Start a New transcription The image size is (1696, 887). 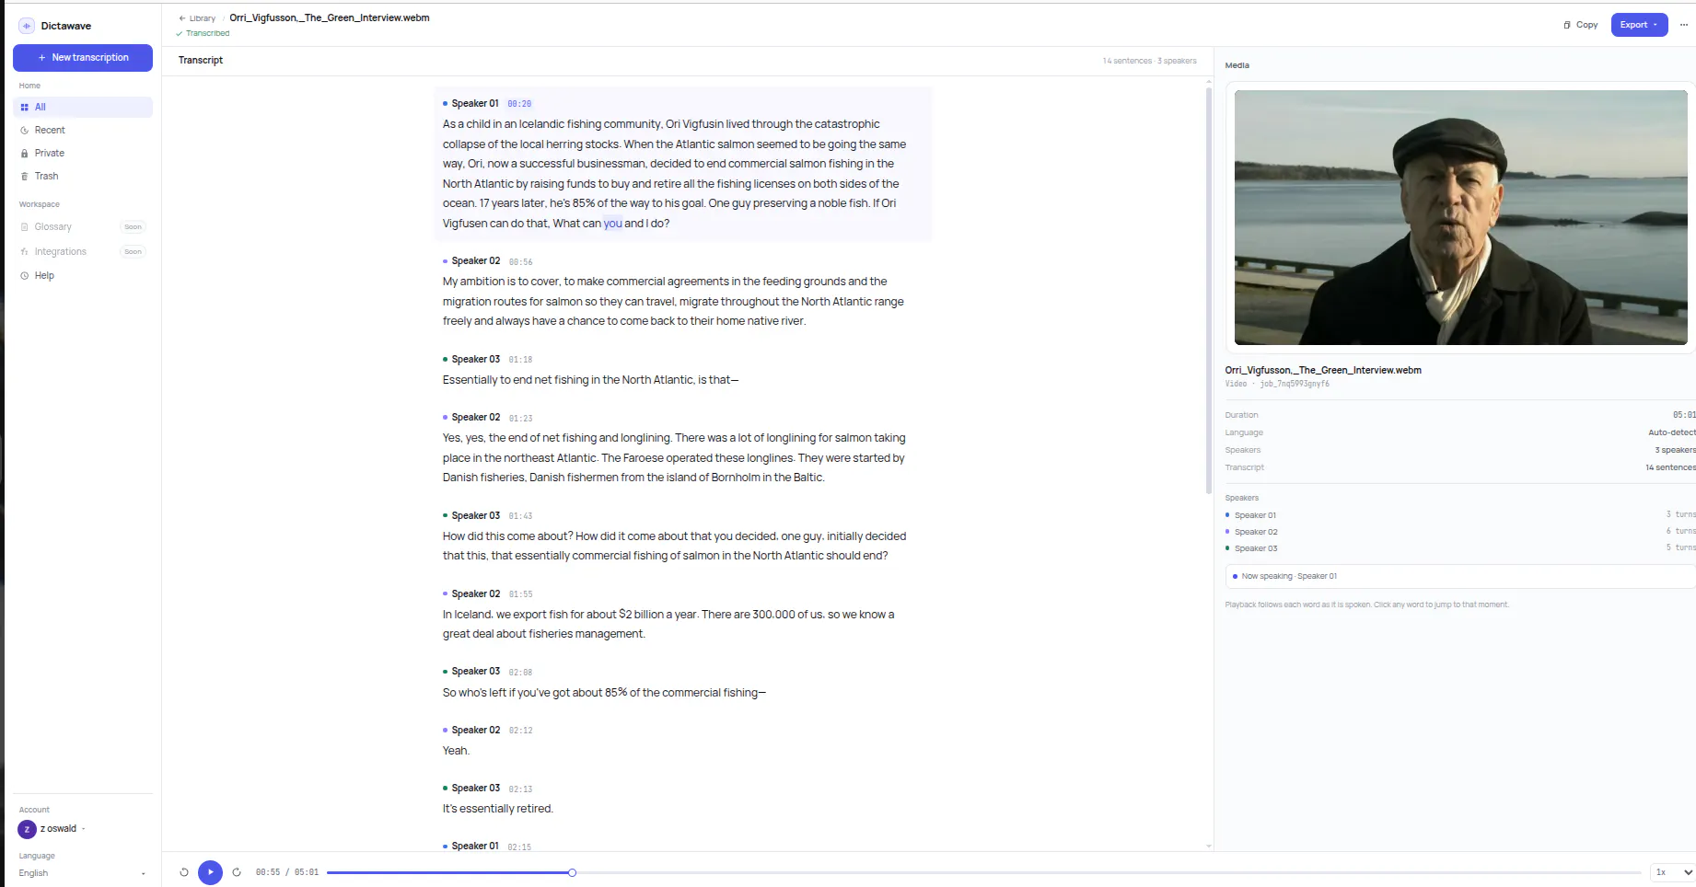[x=83, y=58]
